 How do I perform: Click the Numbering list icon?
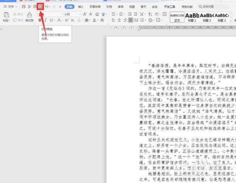[121, 14]
